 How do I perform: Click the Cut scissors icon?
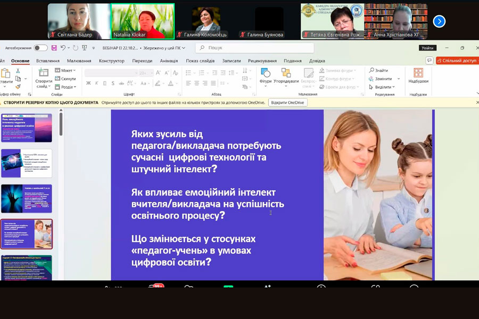tap(18, 71)
